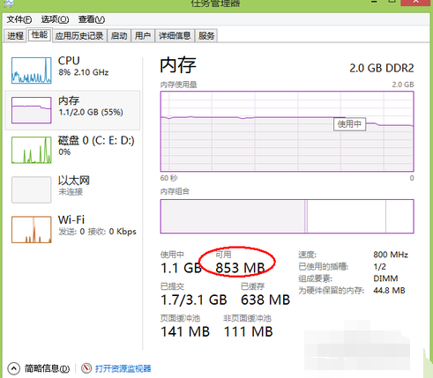
Task: Switch to the 服务 tab
Action: 206,36
